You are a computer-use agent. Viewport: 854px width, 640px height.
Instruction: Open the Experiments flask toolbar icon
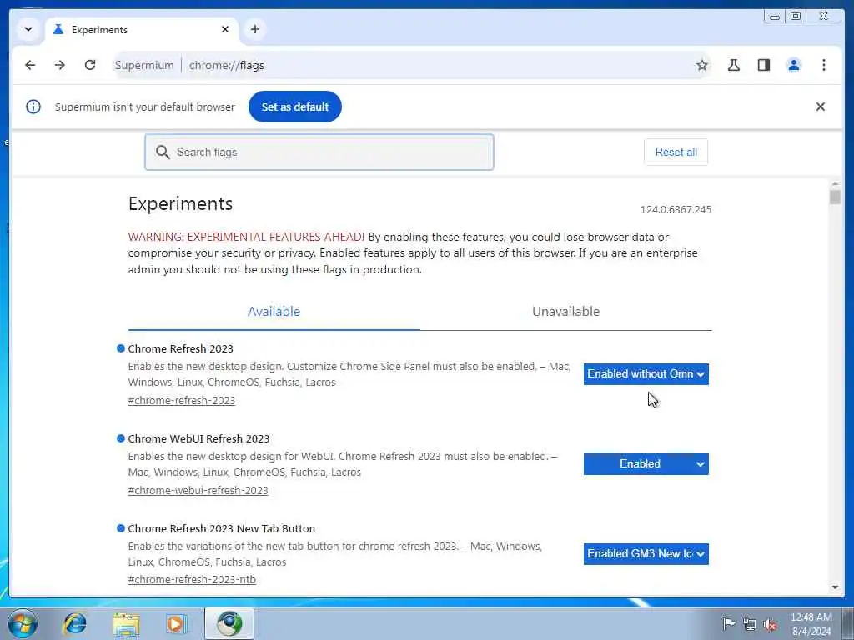pos(734,65)
